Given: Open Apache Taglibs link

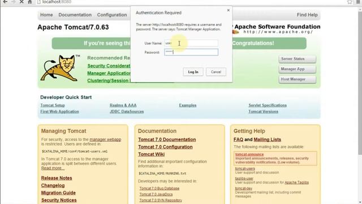Looking at the screenshot, I should [296, 182].
